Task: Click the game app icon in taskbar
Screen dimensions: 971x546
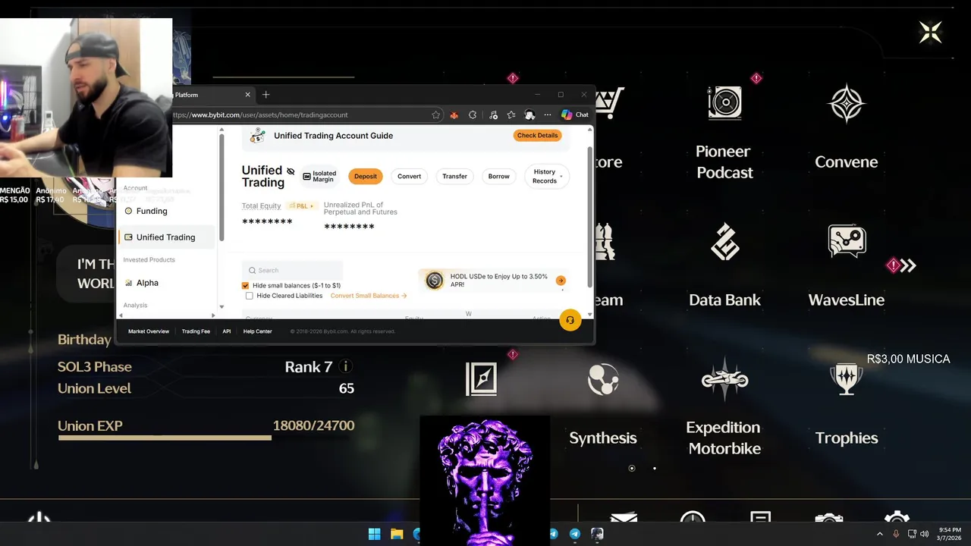Action: click(597, 534)
